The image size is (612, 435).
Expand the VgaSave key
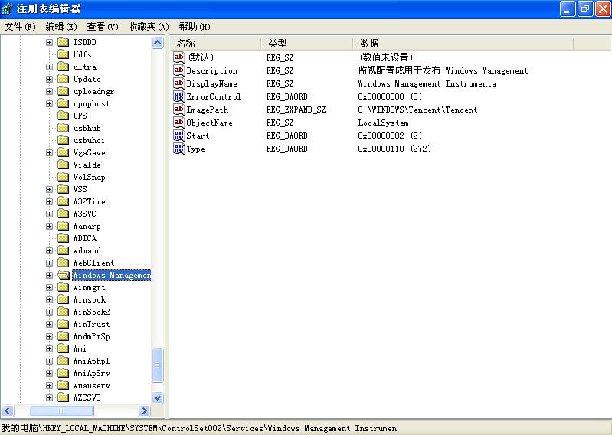pos(49,152)
